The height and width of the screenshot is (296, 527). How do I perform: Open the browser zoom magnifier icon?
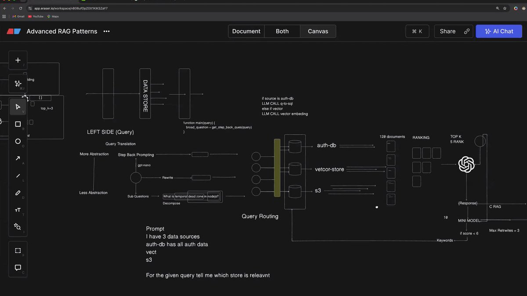click(x=498, y=8)
